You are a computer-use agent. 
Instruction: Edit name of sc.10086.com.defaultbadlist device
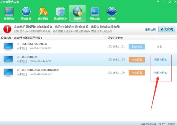[x=18, y=70]
